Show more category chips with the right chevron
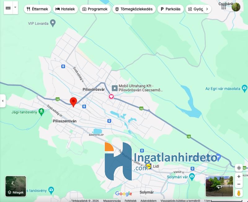Screen dimensions: 248x202 point(207,9)
